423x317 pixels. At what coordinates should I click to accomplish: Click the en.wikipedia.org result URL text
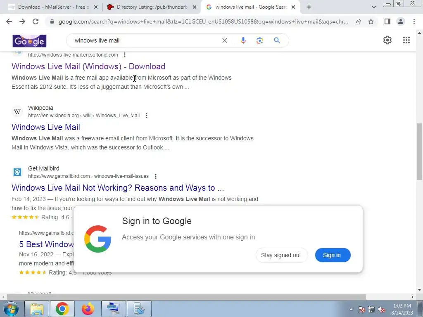tap(84, 116)
